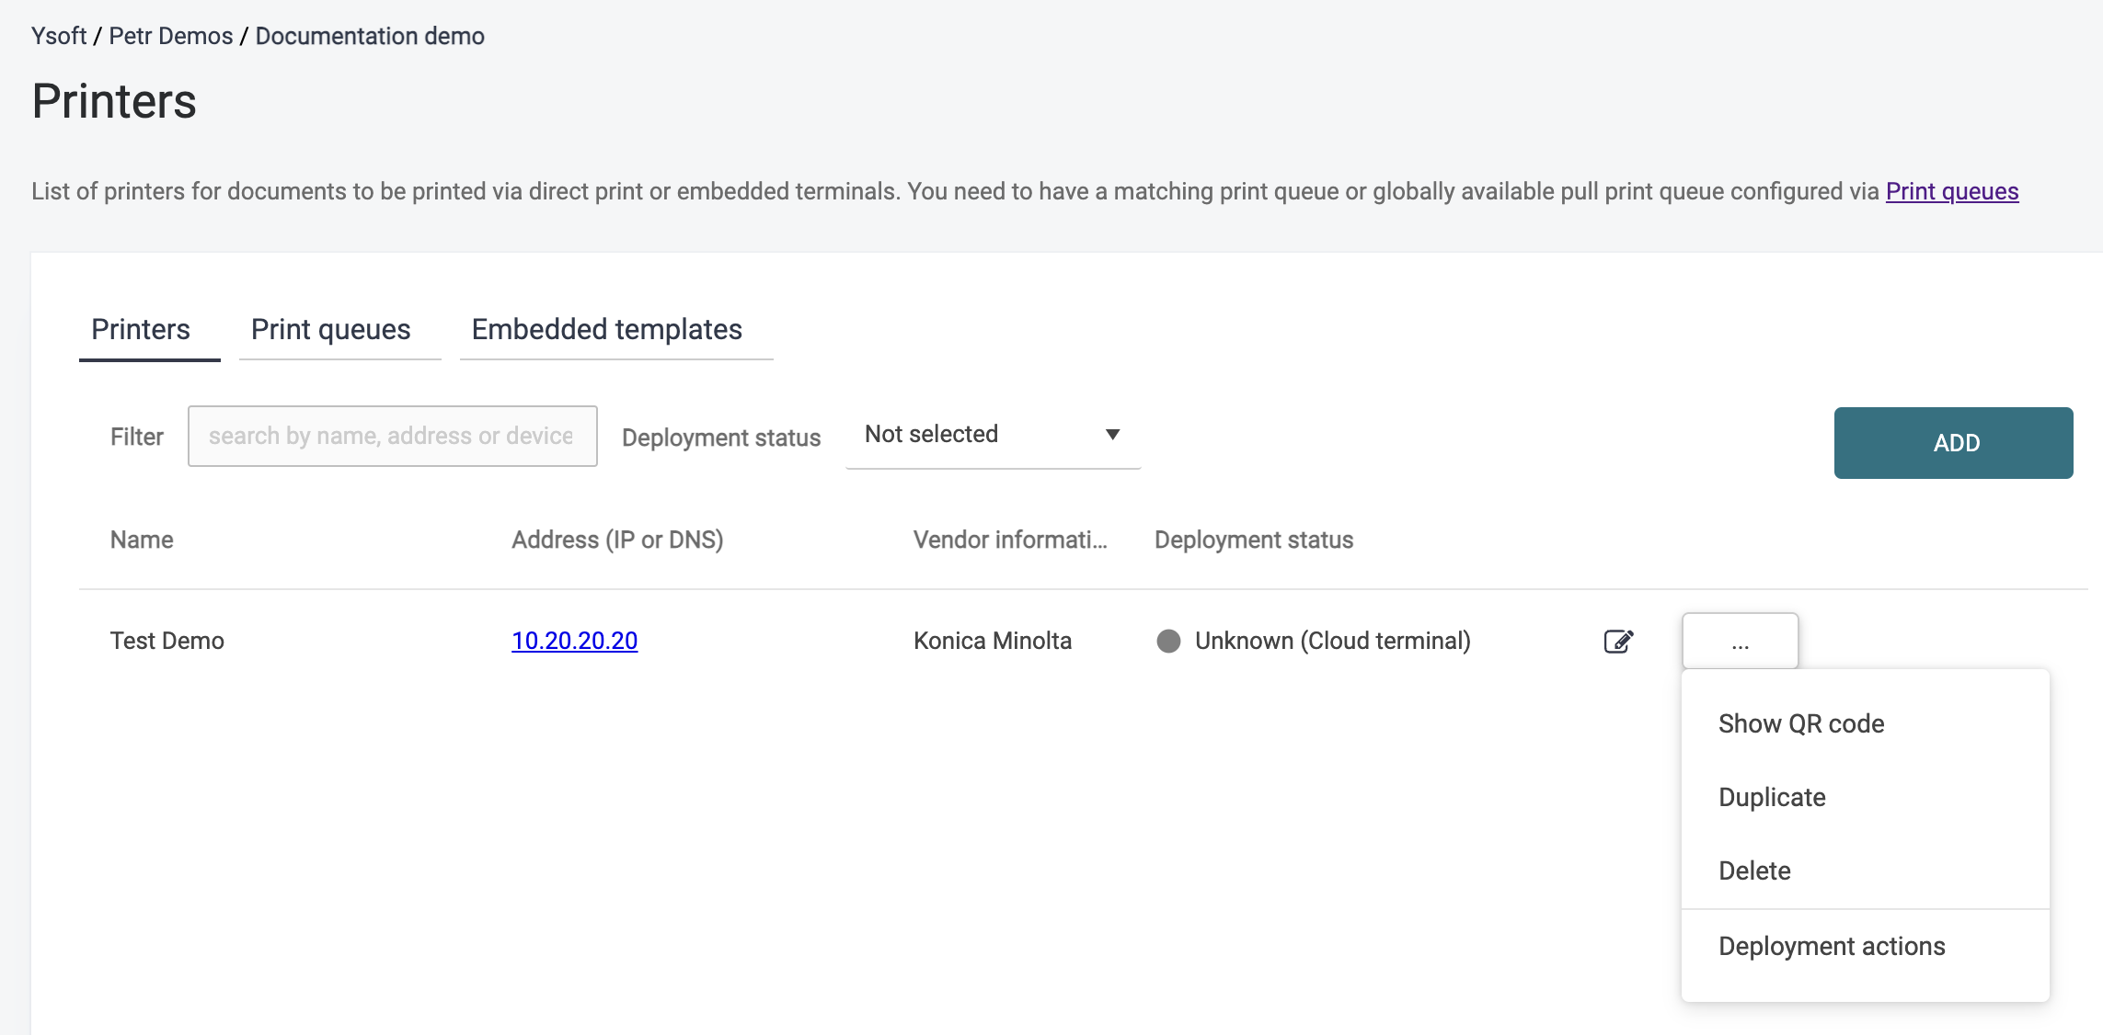Edit the Test Demo printer details
Image resolution: width=2103 pixels, height=1035 pixels.
[x=1618, y=641]
